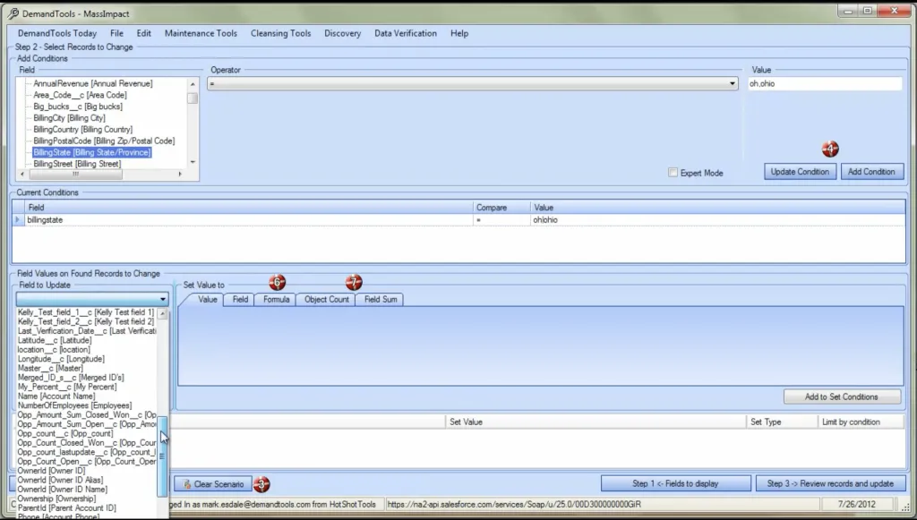Collapse the Field to Update dropdown

click(x=163, y=299)
